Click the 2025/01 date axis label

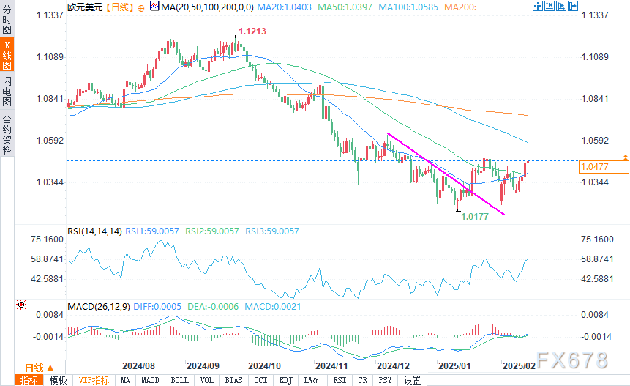click(x=454, y=366)
